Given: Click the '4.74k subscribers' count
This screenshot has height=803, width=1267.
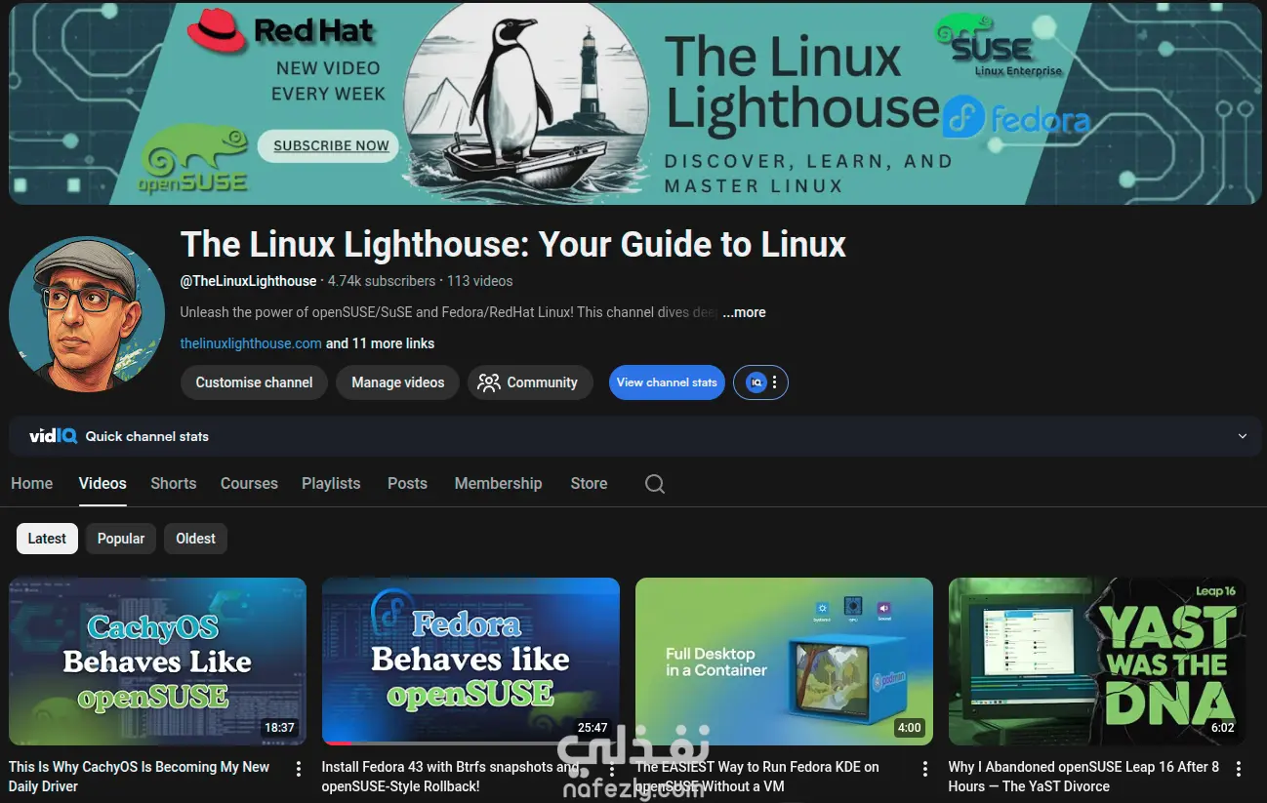Looking at the screenshot, I should [x=382, y=281].
